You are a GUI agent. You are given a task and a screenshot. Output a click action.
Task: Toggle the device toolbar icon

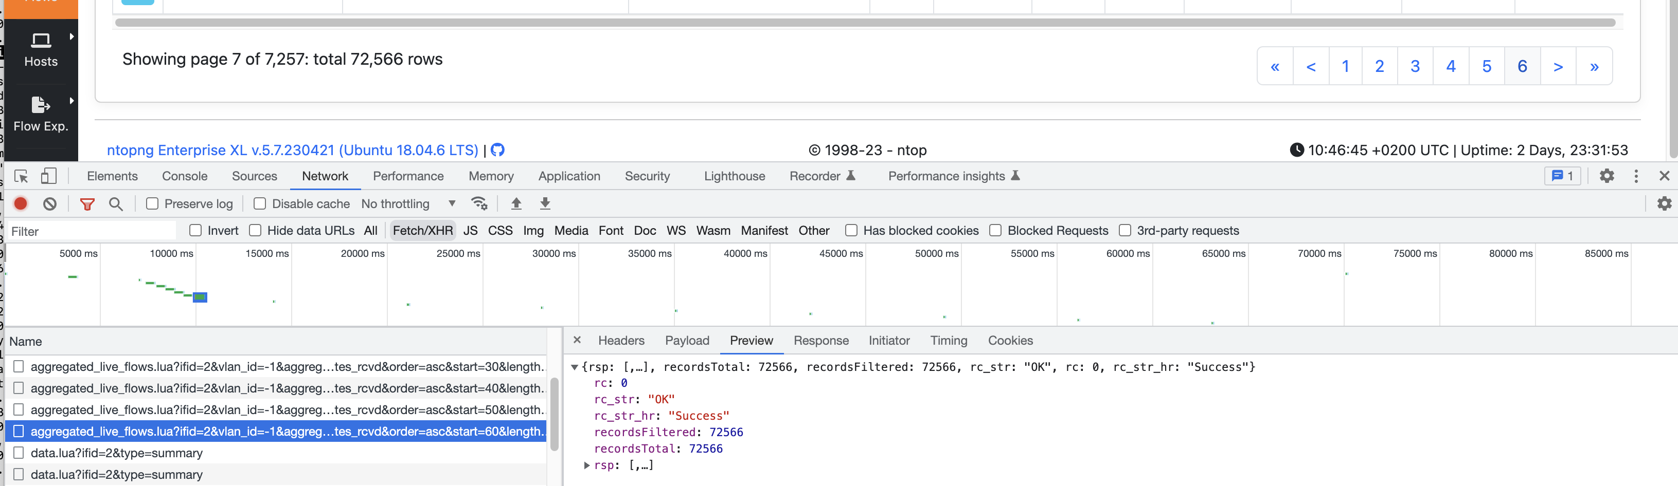(49, 176)
